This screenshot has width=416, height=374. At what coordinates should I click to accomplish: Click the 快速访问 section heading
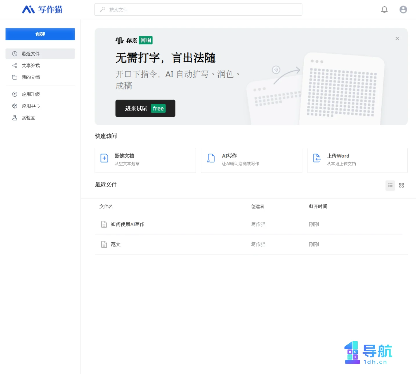106,136
